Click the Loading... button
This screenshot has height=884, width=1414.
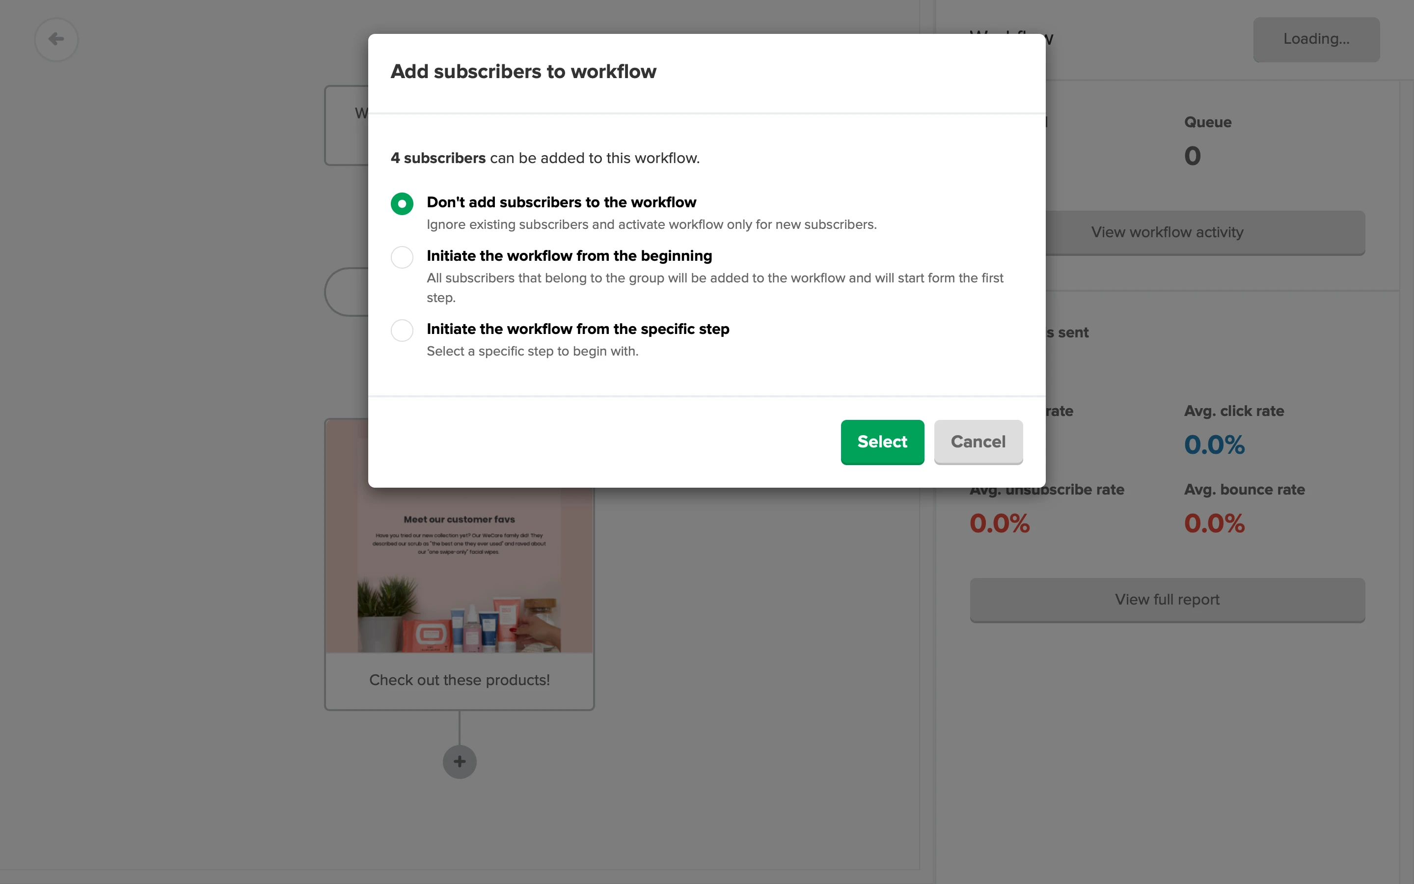(x=1316, y=39)
